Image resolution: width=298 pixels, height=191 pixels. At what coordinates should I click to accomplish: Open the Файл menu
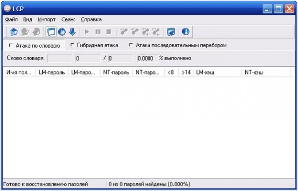pos(11,19)
